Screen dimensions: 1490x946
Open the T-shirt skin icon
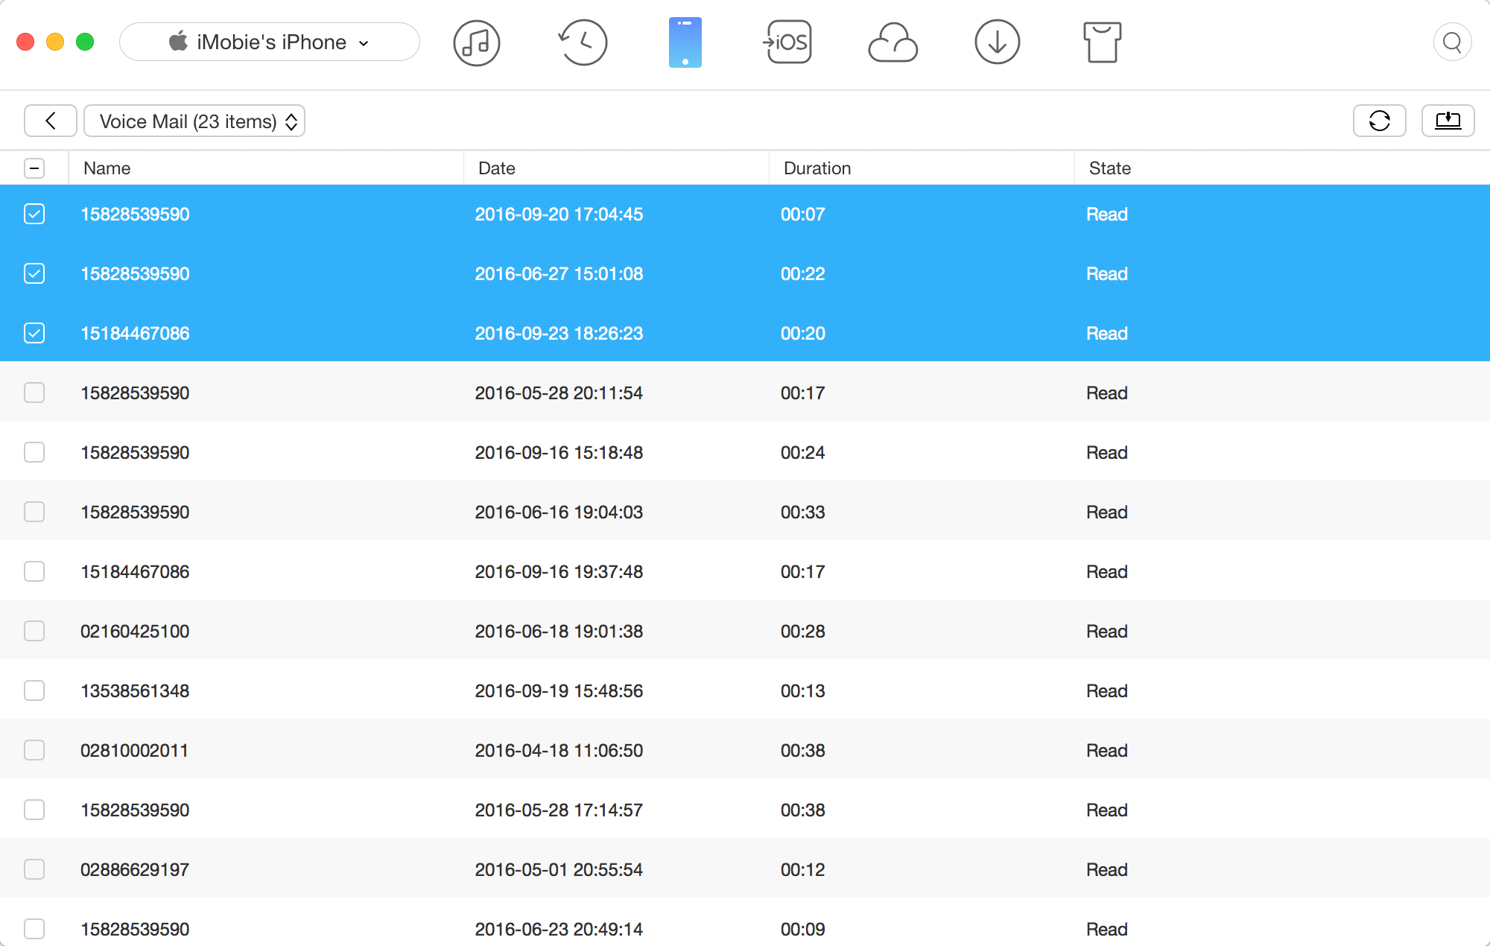(1101, 42)
